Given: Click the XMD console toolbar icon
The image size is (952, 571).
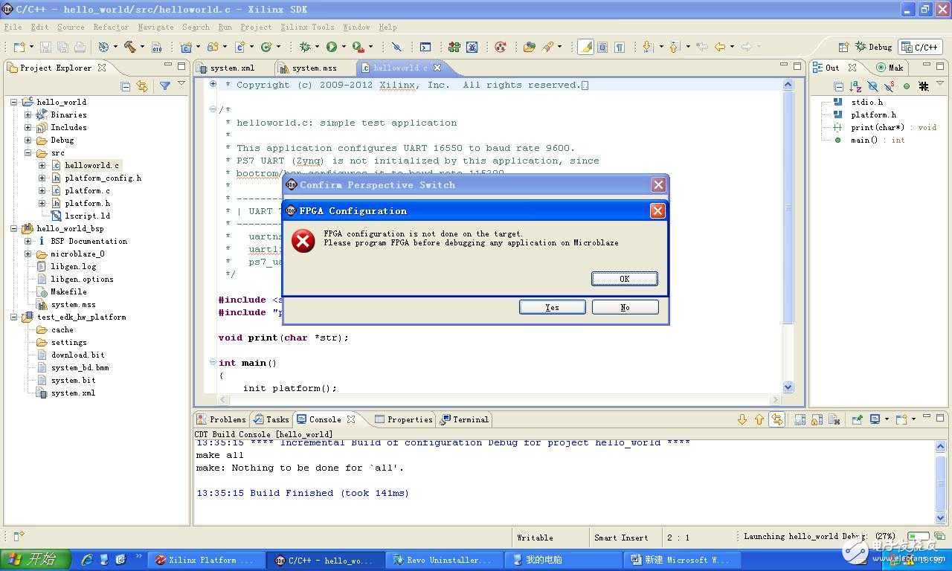Looking at the screenshot, I should click(x=425, y=47).
